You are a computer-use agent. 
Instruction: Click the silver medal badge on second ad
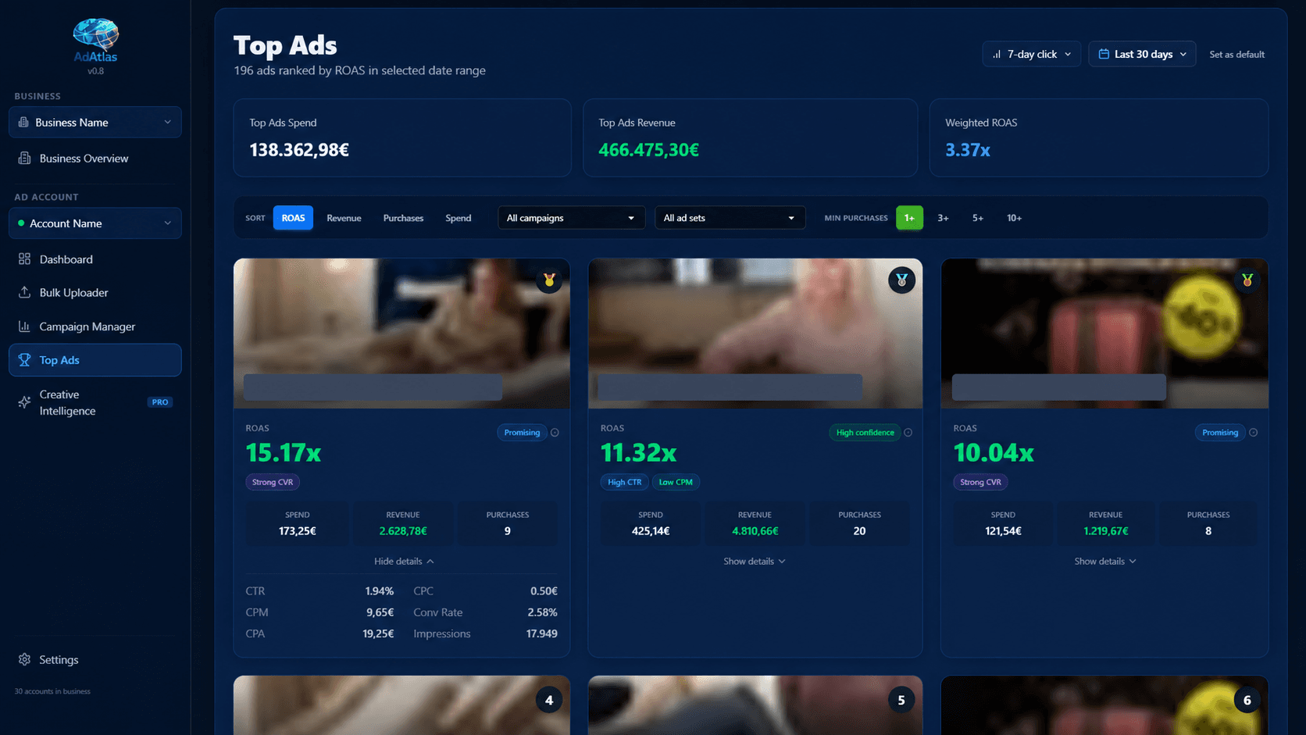pyautogui.click(x=901, y=280)
